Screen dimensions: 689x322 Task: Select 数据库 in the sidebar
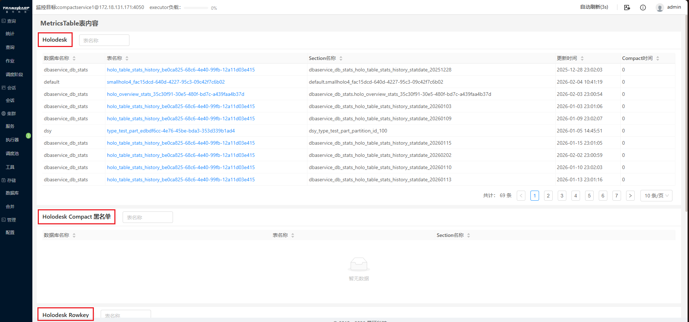12,193
